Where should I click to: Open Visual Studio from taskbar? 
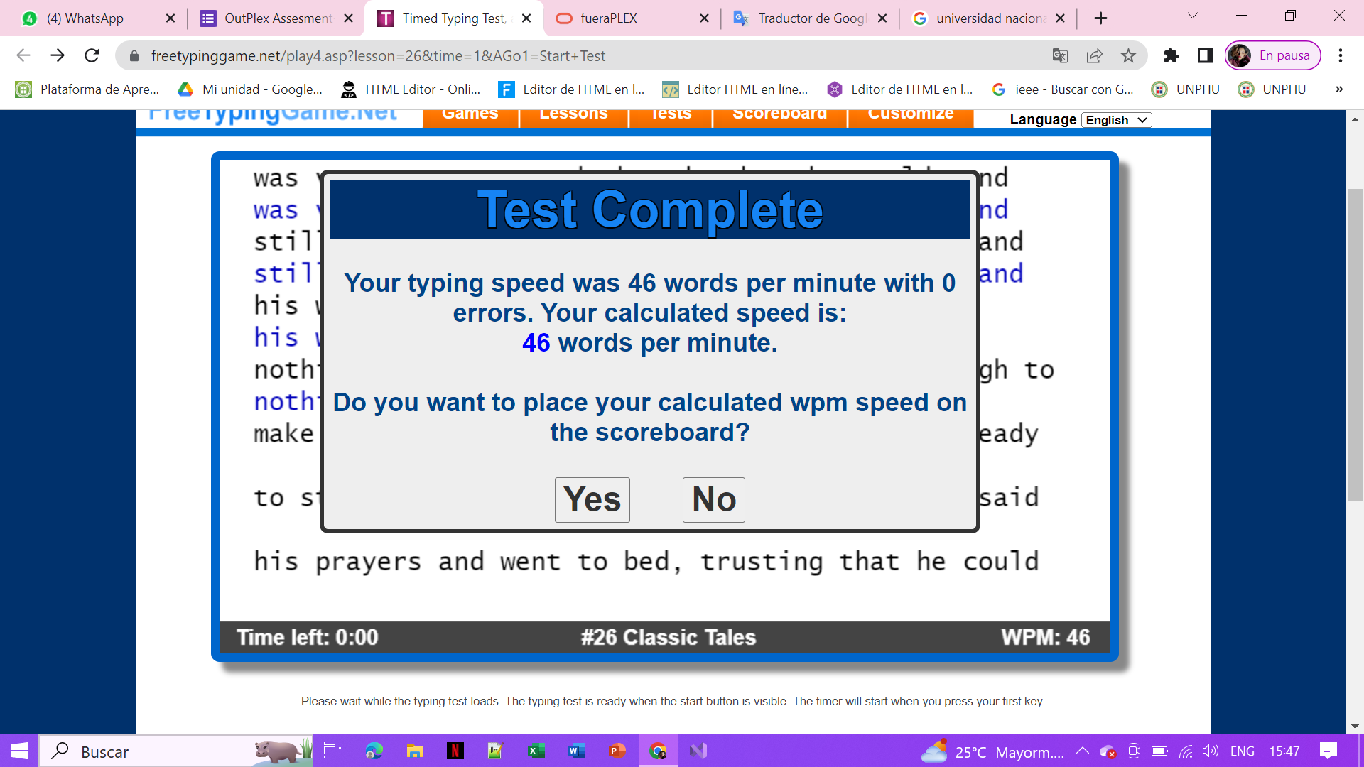(x=698, y=751)
